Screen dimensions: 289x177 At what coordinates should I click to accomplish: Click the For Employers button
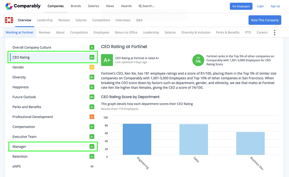pyautogui.click(x=241, y=6)
